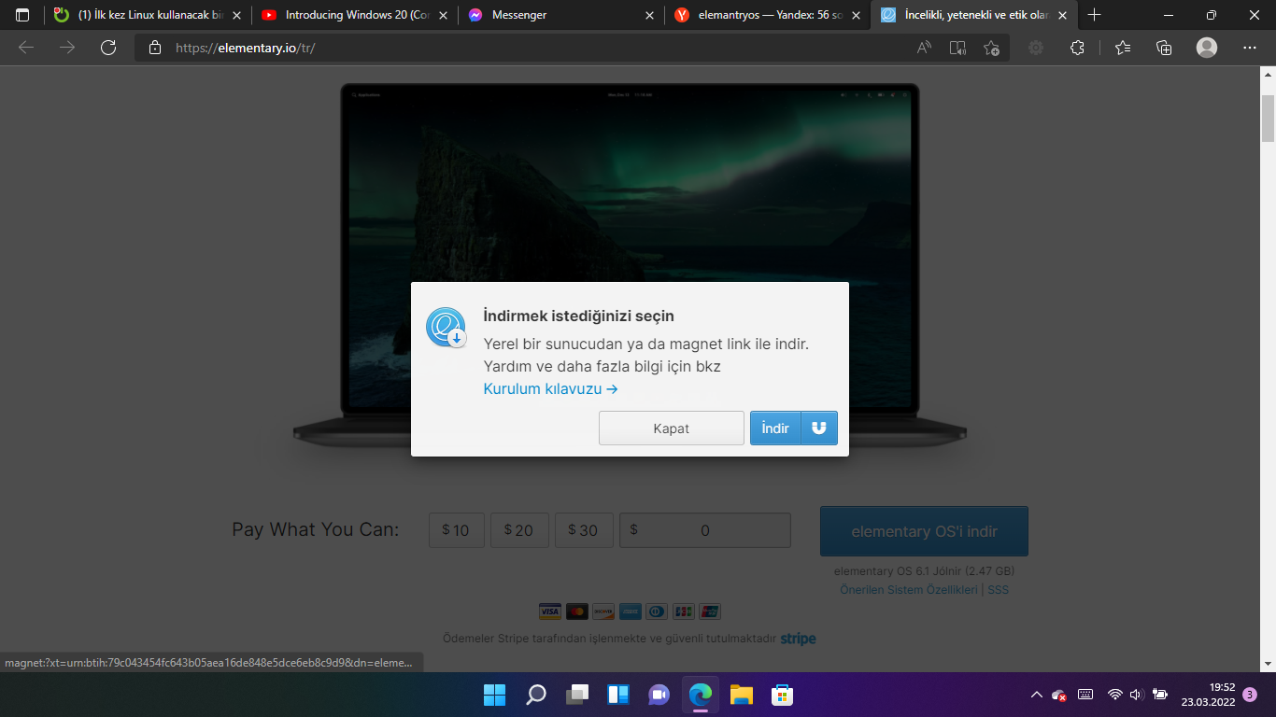The height and width of the screenshot is (717, 1276).
Task: Click the custom payment amount field
Action: [x=705, y=530]
